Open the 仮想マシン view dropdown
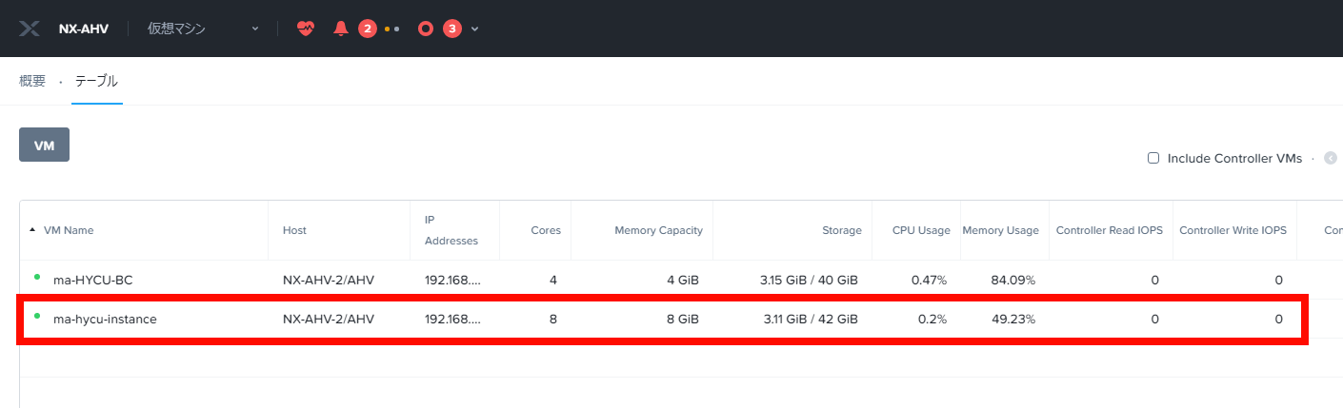 [202, 29]
